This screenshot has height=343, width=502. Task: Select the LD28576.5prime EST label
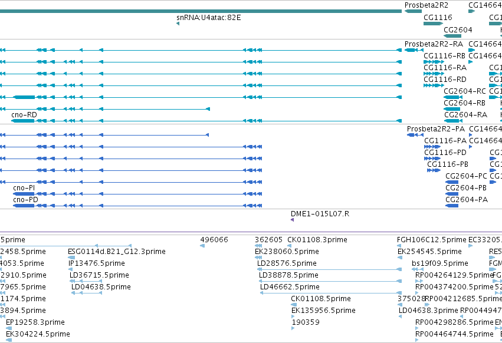coord(287,263)
